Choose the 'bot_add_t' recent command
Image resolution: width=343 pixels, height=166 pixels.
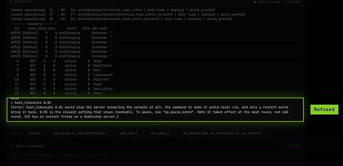pos(129,133)
